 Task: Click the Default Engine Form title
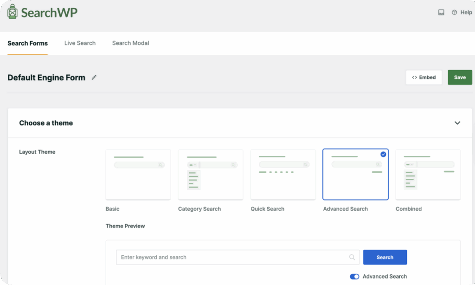click(46, 78)
